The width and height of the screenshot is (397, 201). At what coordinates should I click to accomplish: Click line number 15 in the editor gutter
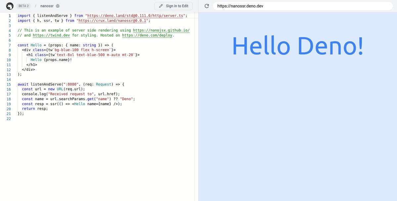(x=9, y=84)
